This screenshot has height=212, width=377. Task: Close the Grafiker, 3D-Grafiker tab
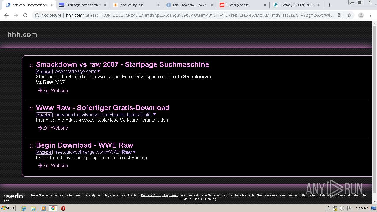(x=318, y=5)
